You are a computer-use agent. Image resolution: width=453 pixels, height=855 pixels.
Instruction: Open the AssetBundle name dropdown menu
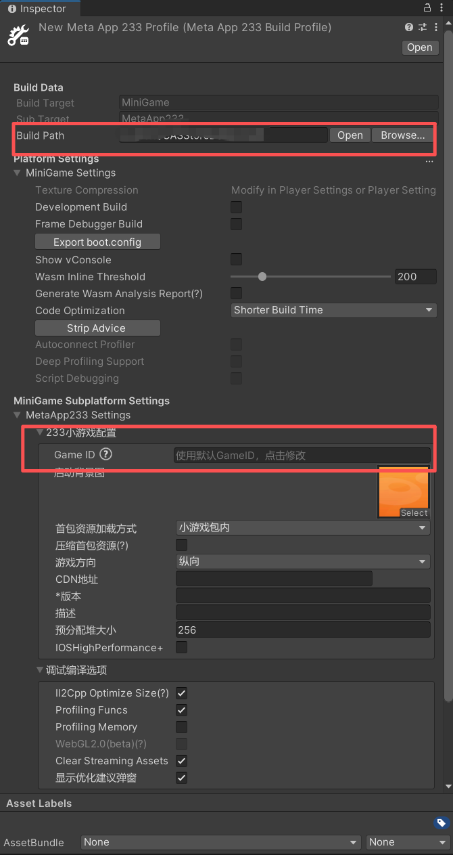pos(220,842)
